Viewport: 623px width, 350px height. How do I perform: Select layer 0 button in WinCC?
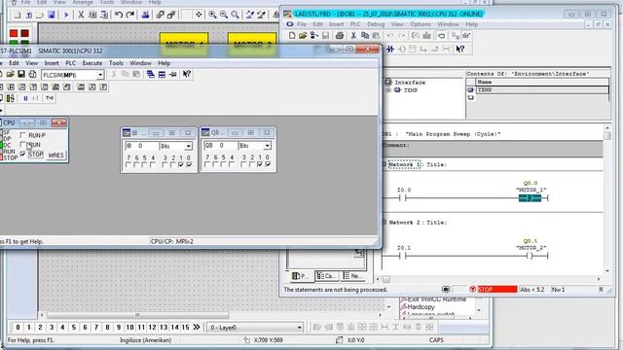(x=18, y=328)
